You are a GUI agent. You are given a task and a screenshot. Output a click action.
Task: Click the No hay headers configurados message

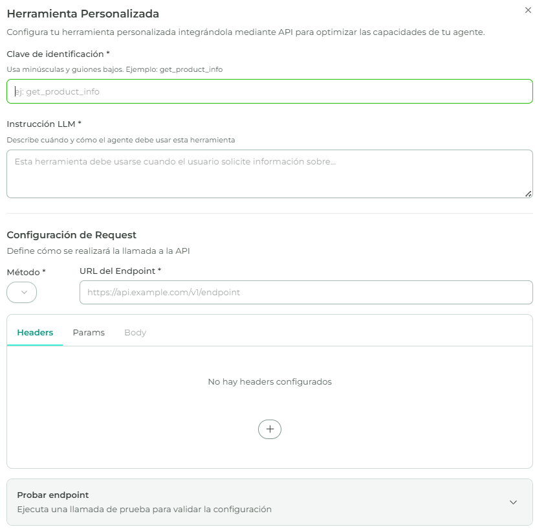(270, 382)
